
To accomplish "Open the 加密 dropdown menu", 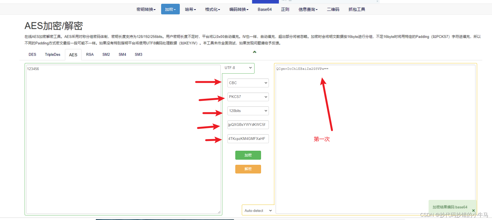I will [170, 9].
